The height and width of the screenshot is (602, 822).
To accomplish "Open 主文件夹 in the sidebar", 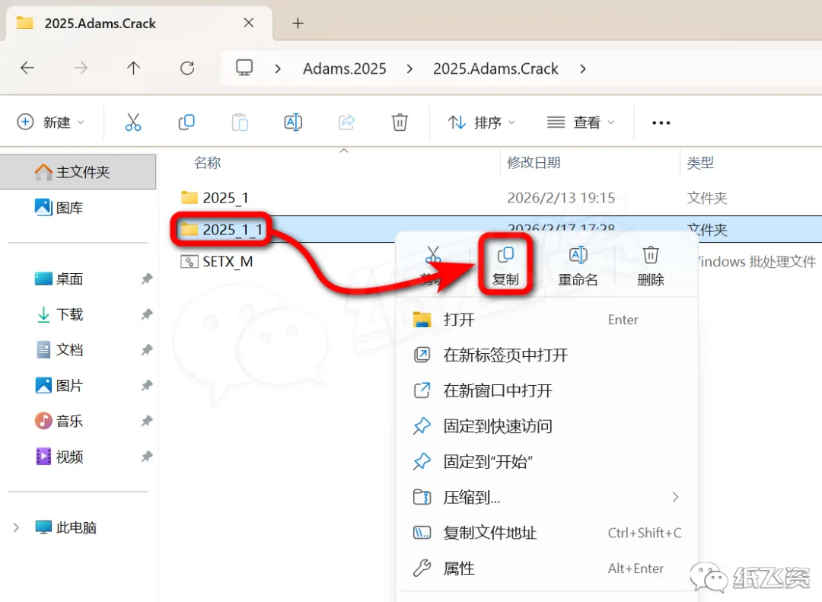I will 78,172.
